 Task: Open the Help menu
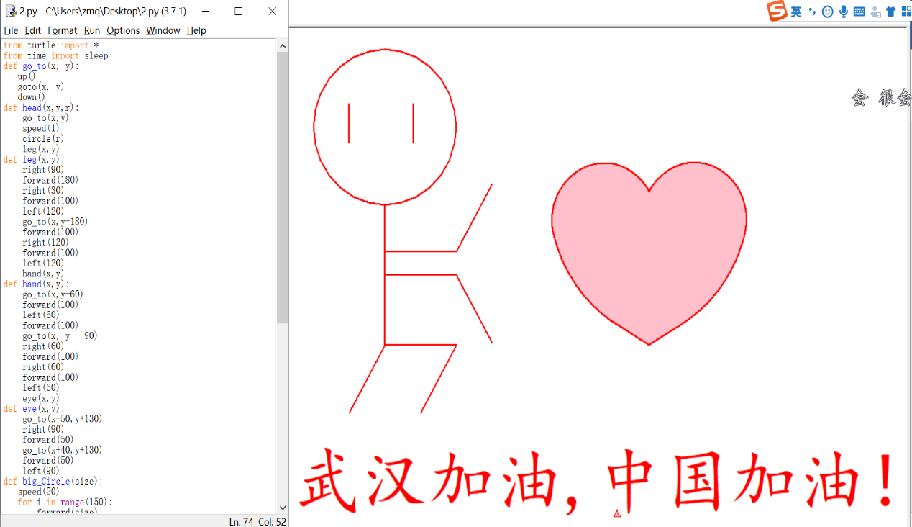196,30
